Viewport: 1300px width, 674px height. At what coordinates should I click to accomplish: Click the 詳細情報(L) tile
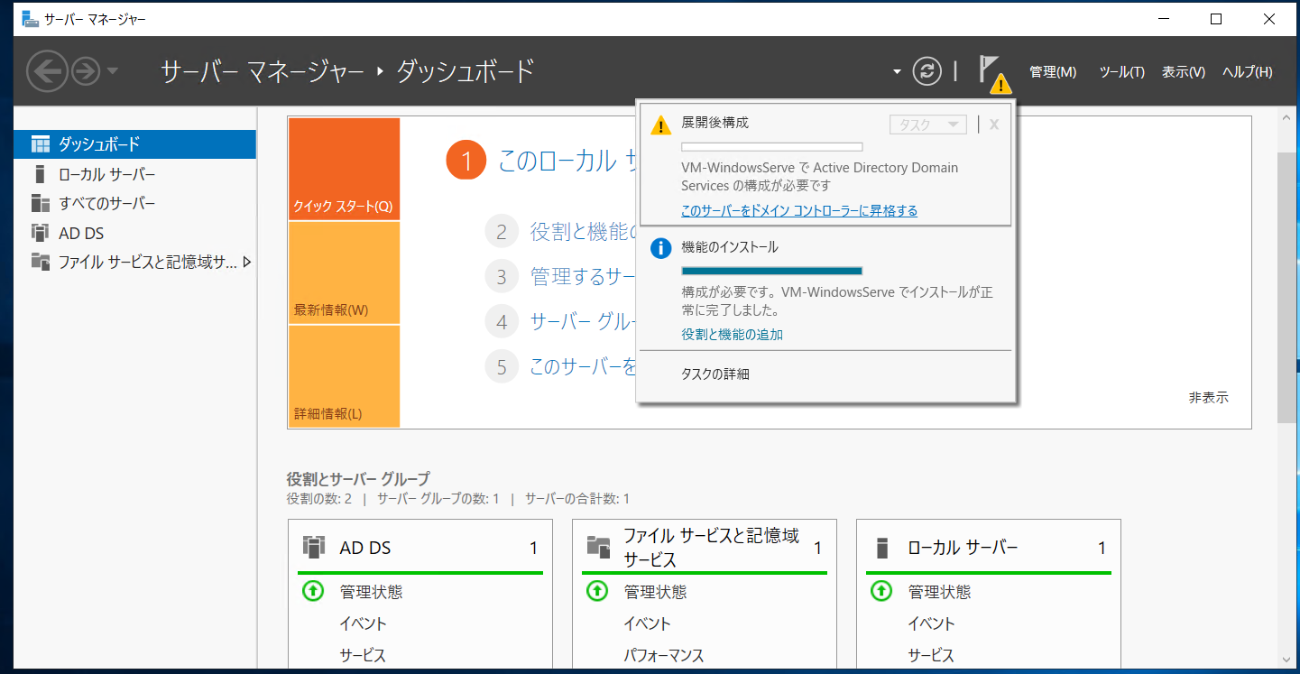coord(344,376)
